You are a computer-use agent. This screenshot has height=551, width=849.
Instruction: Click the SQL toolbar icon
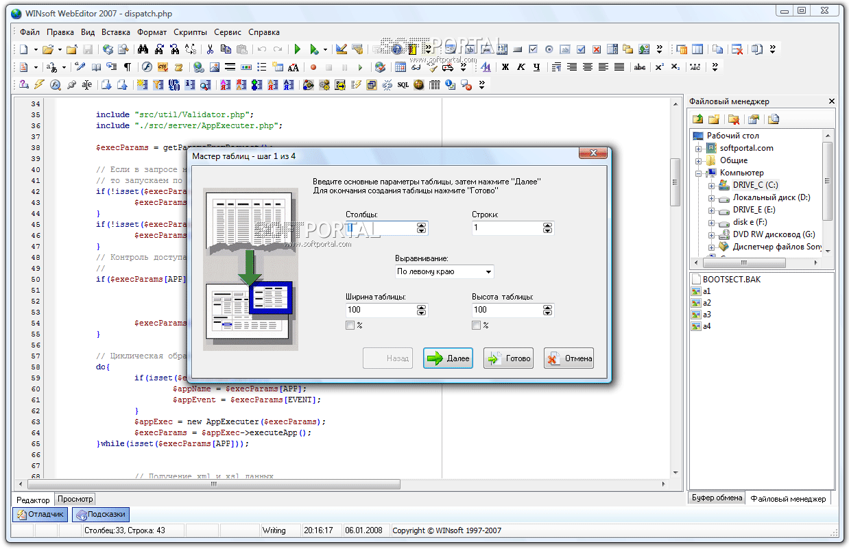[x=403, y=85]
